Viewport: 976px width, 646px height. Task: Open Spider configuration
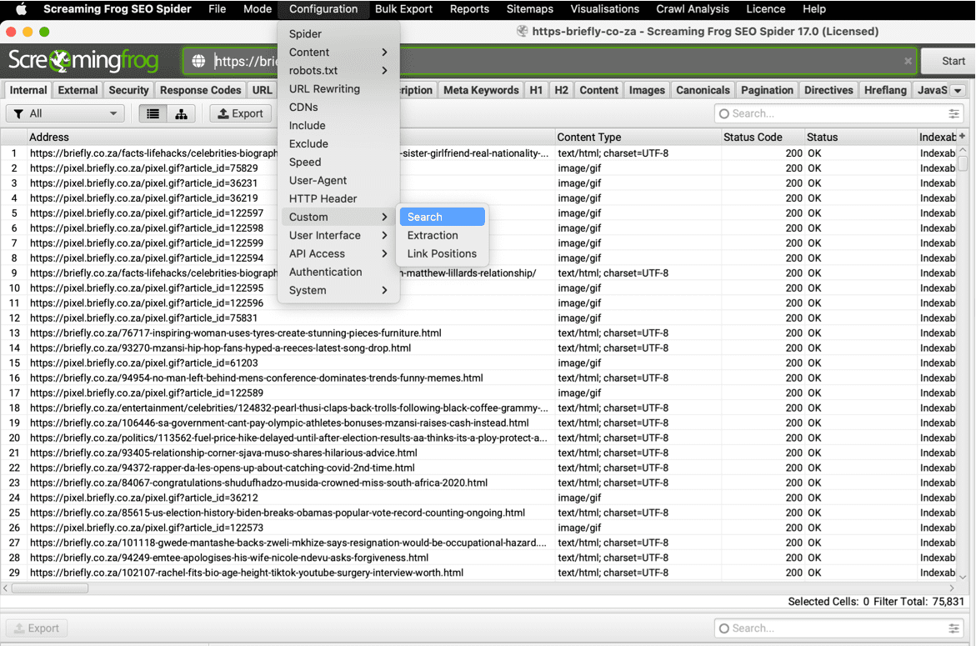(x=338, y=33)
